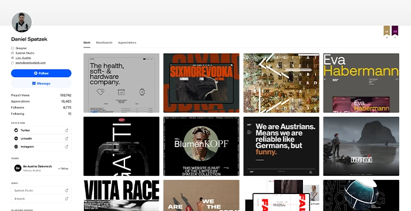Open Daniel Spatzek's profile avatar photo
411x211 pixels.
tap(22, 22)
